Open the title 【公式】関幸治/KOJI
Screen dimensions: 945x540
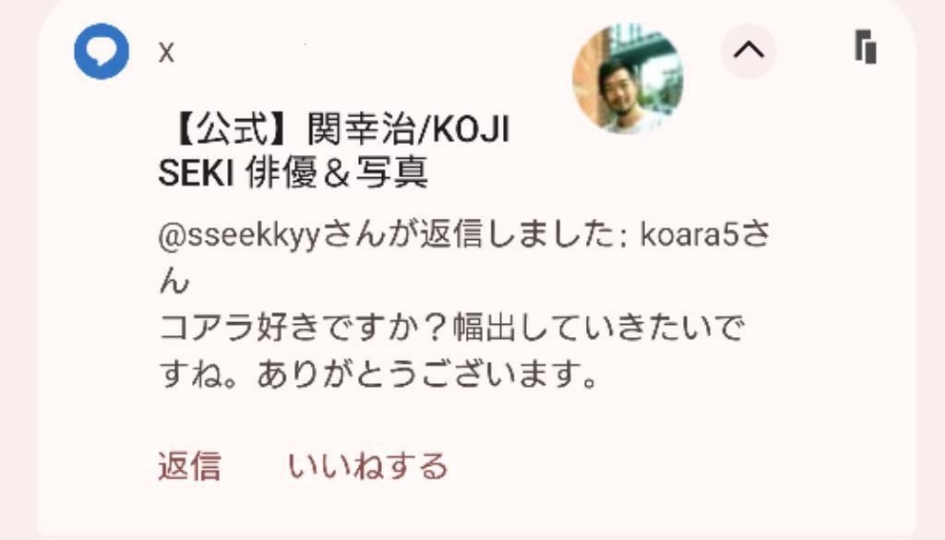(340, 129)
